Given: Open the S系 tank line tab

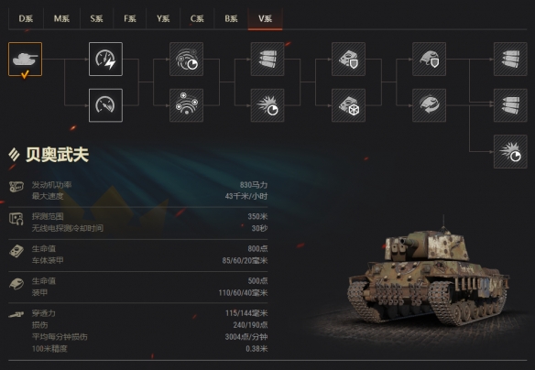Looking at the screenshot, I should pos(96,19).
